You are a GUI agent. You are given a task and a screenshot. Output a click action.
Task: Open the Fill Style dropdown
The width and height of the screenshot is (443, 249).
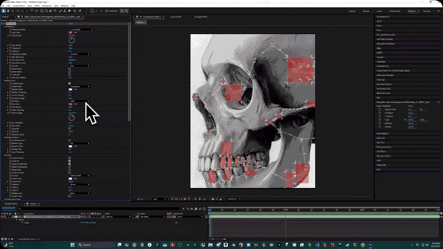click(x=80, y=101)
